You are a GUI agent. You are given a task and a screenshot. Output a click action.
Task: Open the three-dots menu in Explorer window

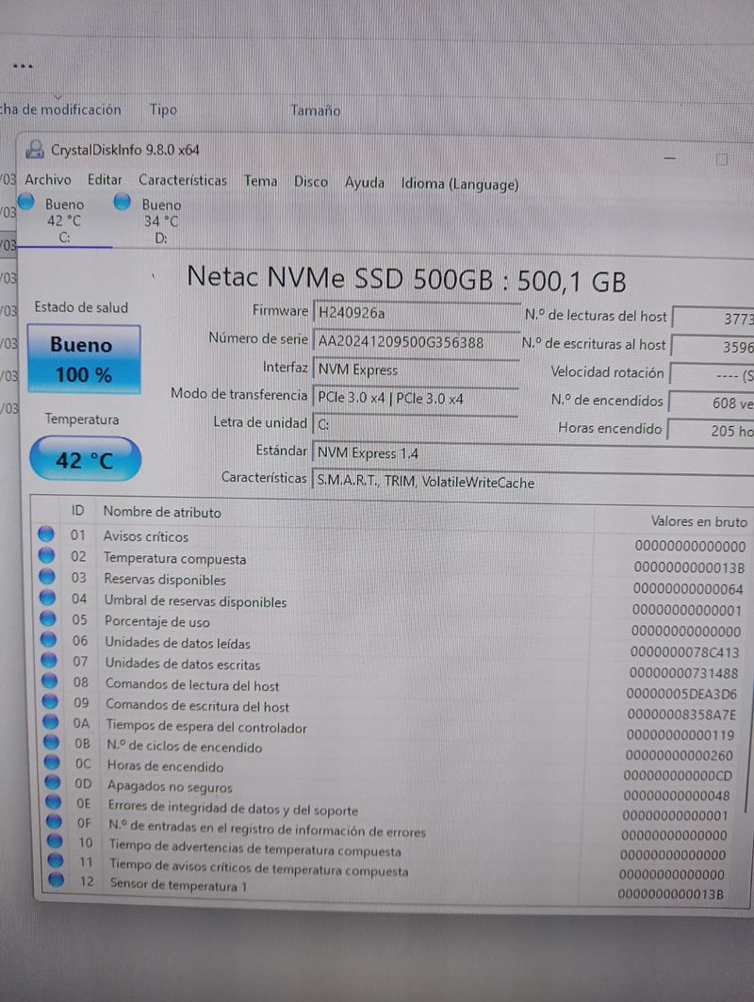pos(23,65)
